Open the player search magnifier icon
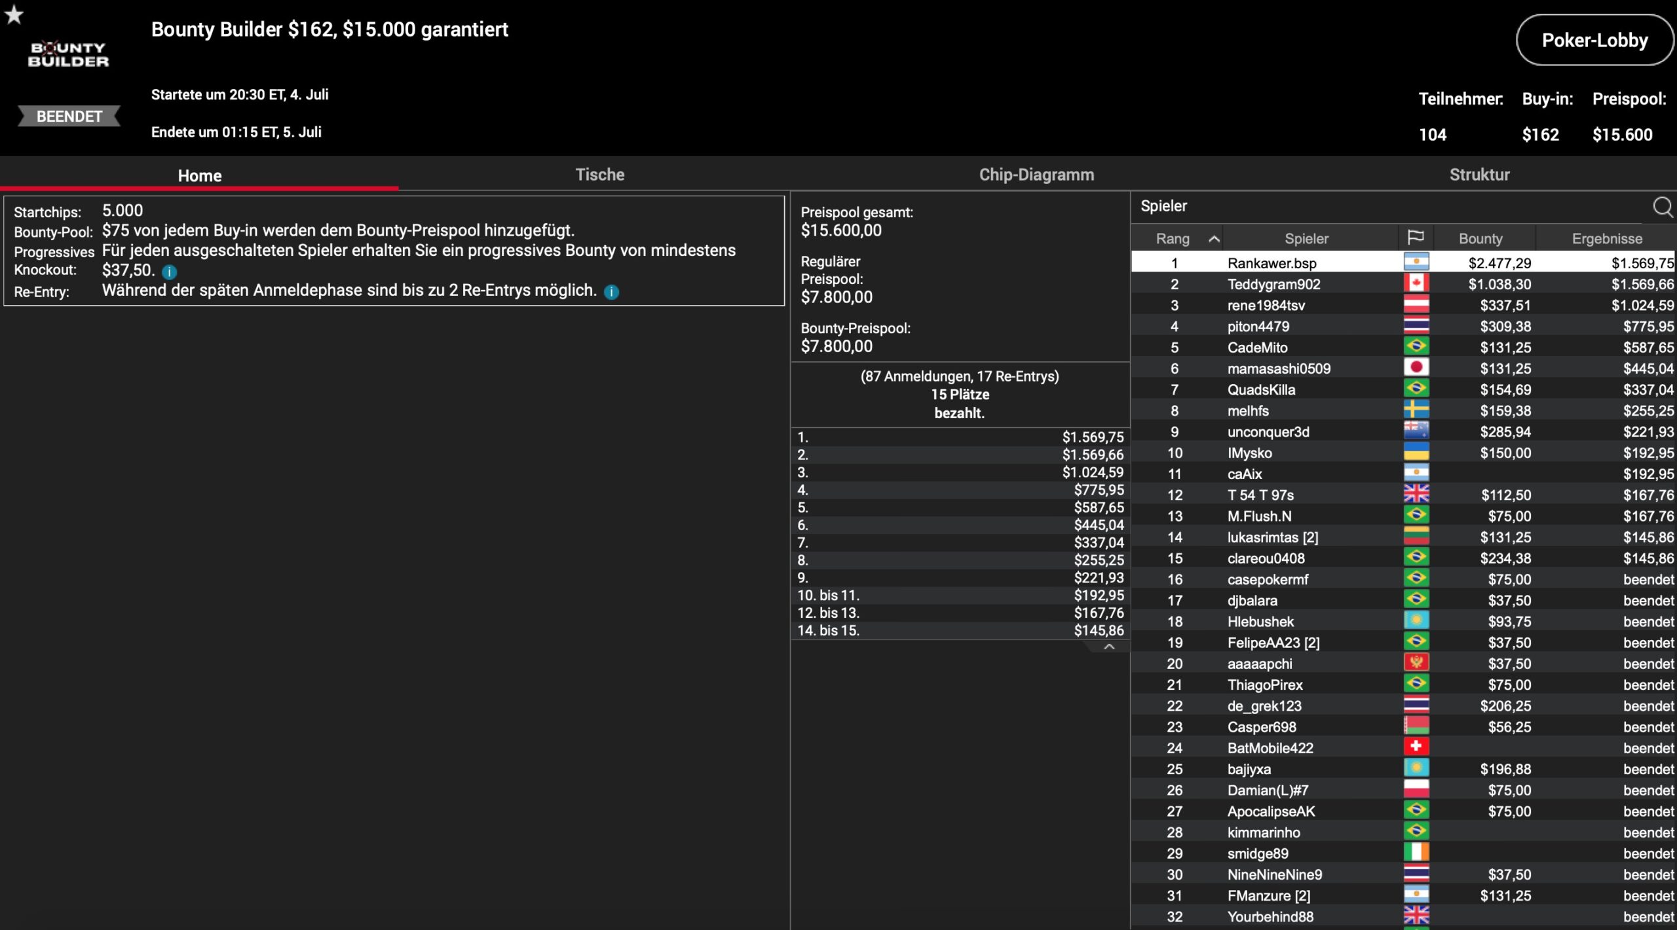The height and width of the screenshot is (930, 1677). pyautogui.click(x=1662, y=207)
